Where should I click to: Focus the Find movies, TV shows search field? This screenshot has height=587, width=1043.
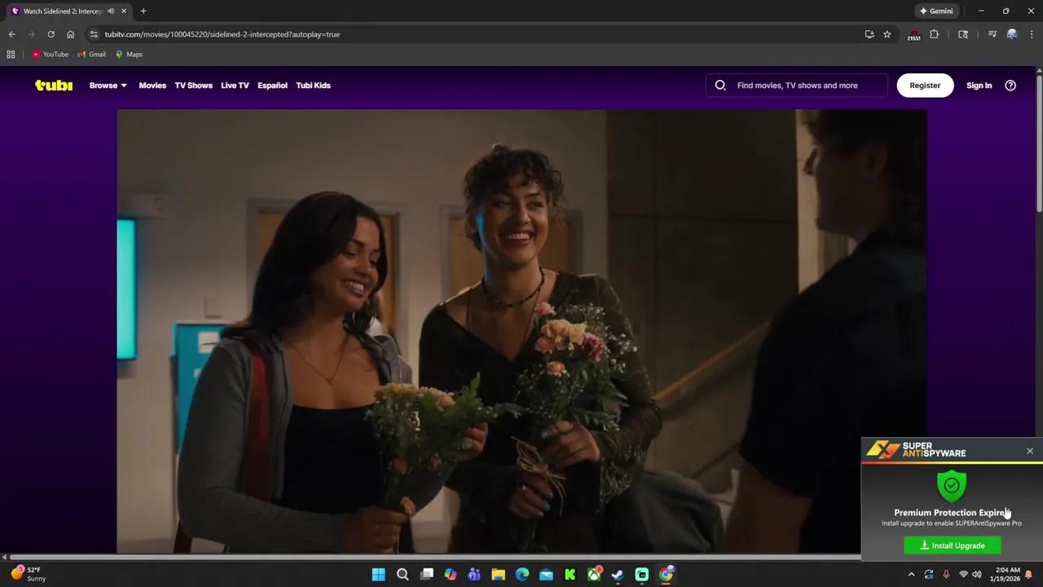point(797,85)
